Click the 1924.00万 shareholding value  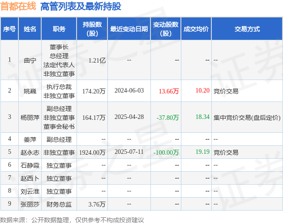(x=92, y=152)
